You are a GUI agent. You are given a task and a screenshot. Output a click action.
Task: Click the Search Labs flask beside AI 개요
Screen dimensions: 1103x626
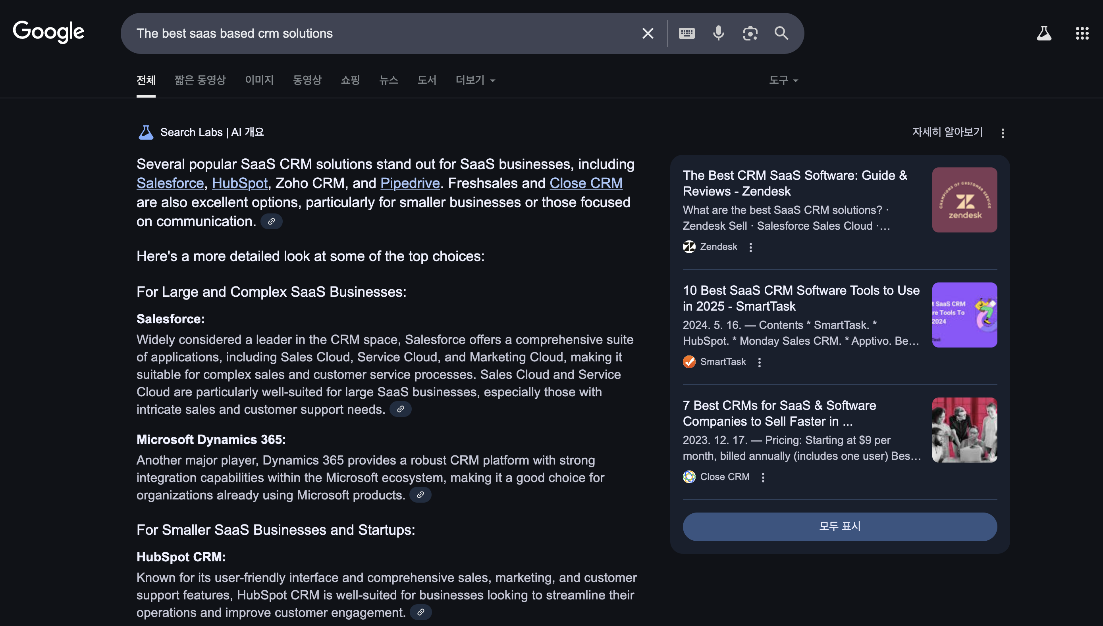(x=146, y=132)
